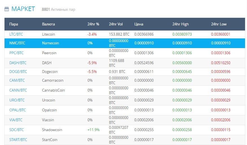The width and height of the screenshot is (247, 145).
Task: Open the PPC/BTC pair link
Action: coord(16,53)
